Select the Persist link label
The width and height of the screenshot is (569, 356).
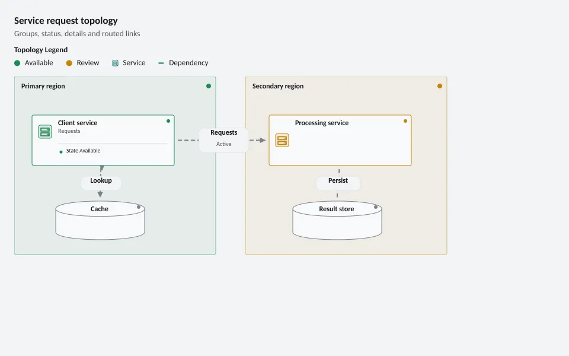pyautogui.click(x=338, y=183)
